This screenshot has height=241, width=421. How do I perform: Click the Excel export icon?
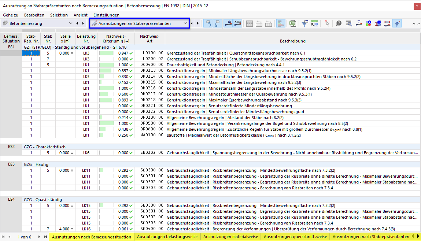(x=293, y=23)
